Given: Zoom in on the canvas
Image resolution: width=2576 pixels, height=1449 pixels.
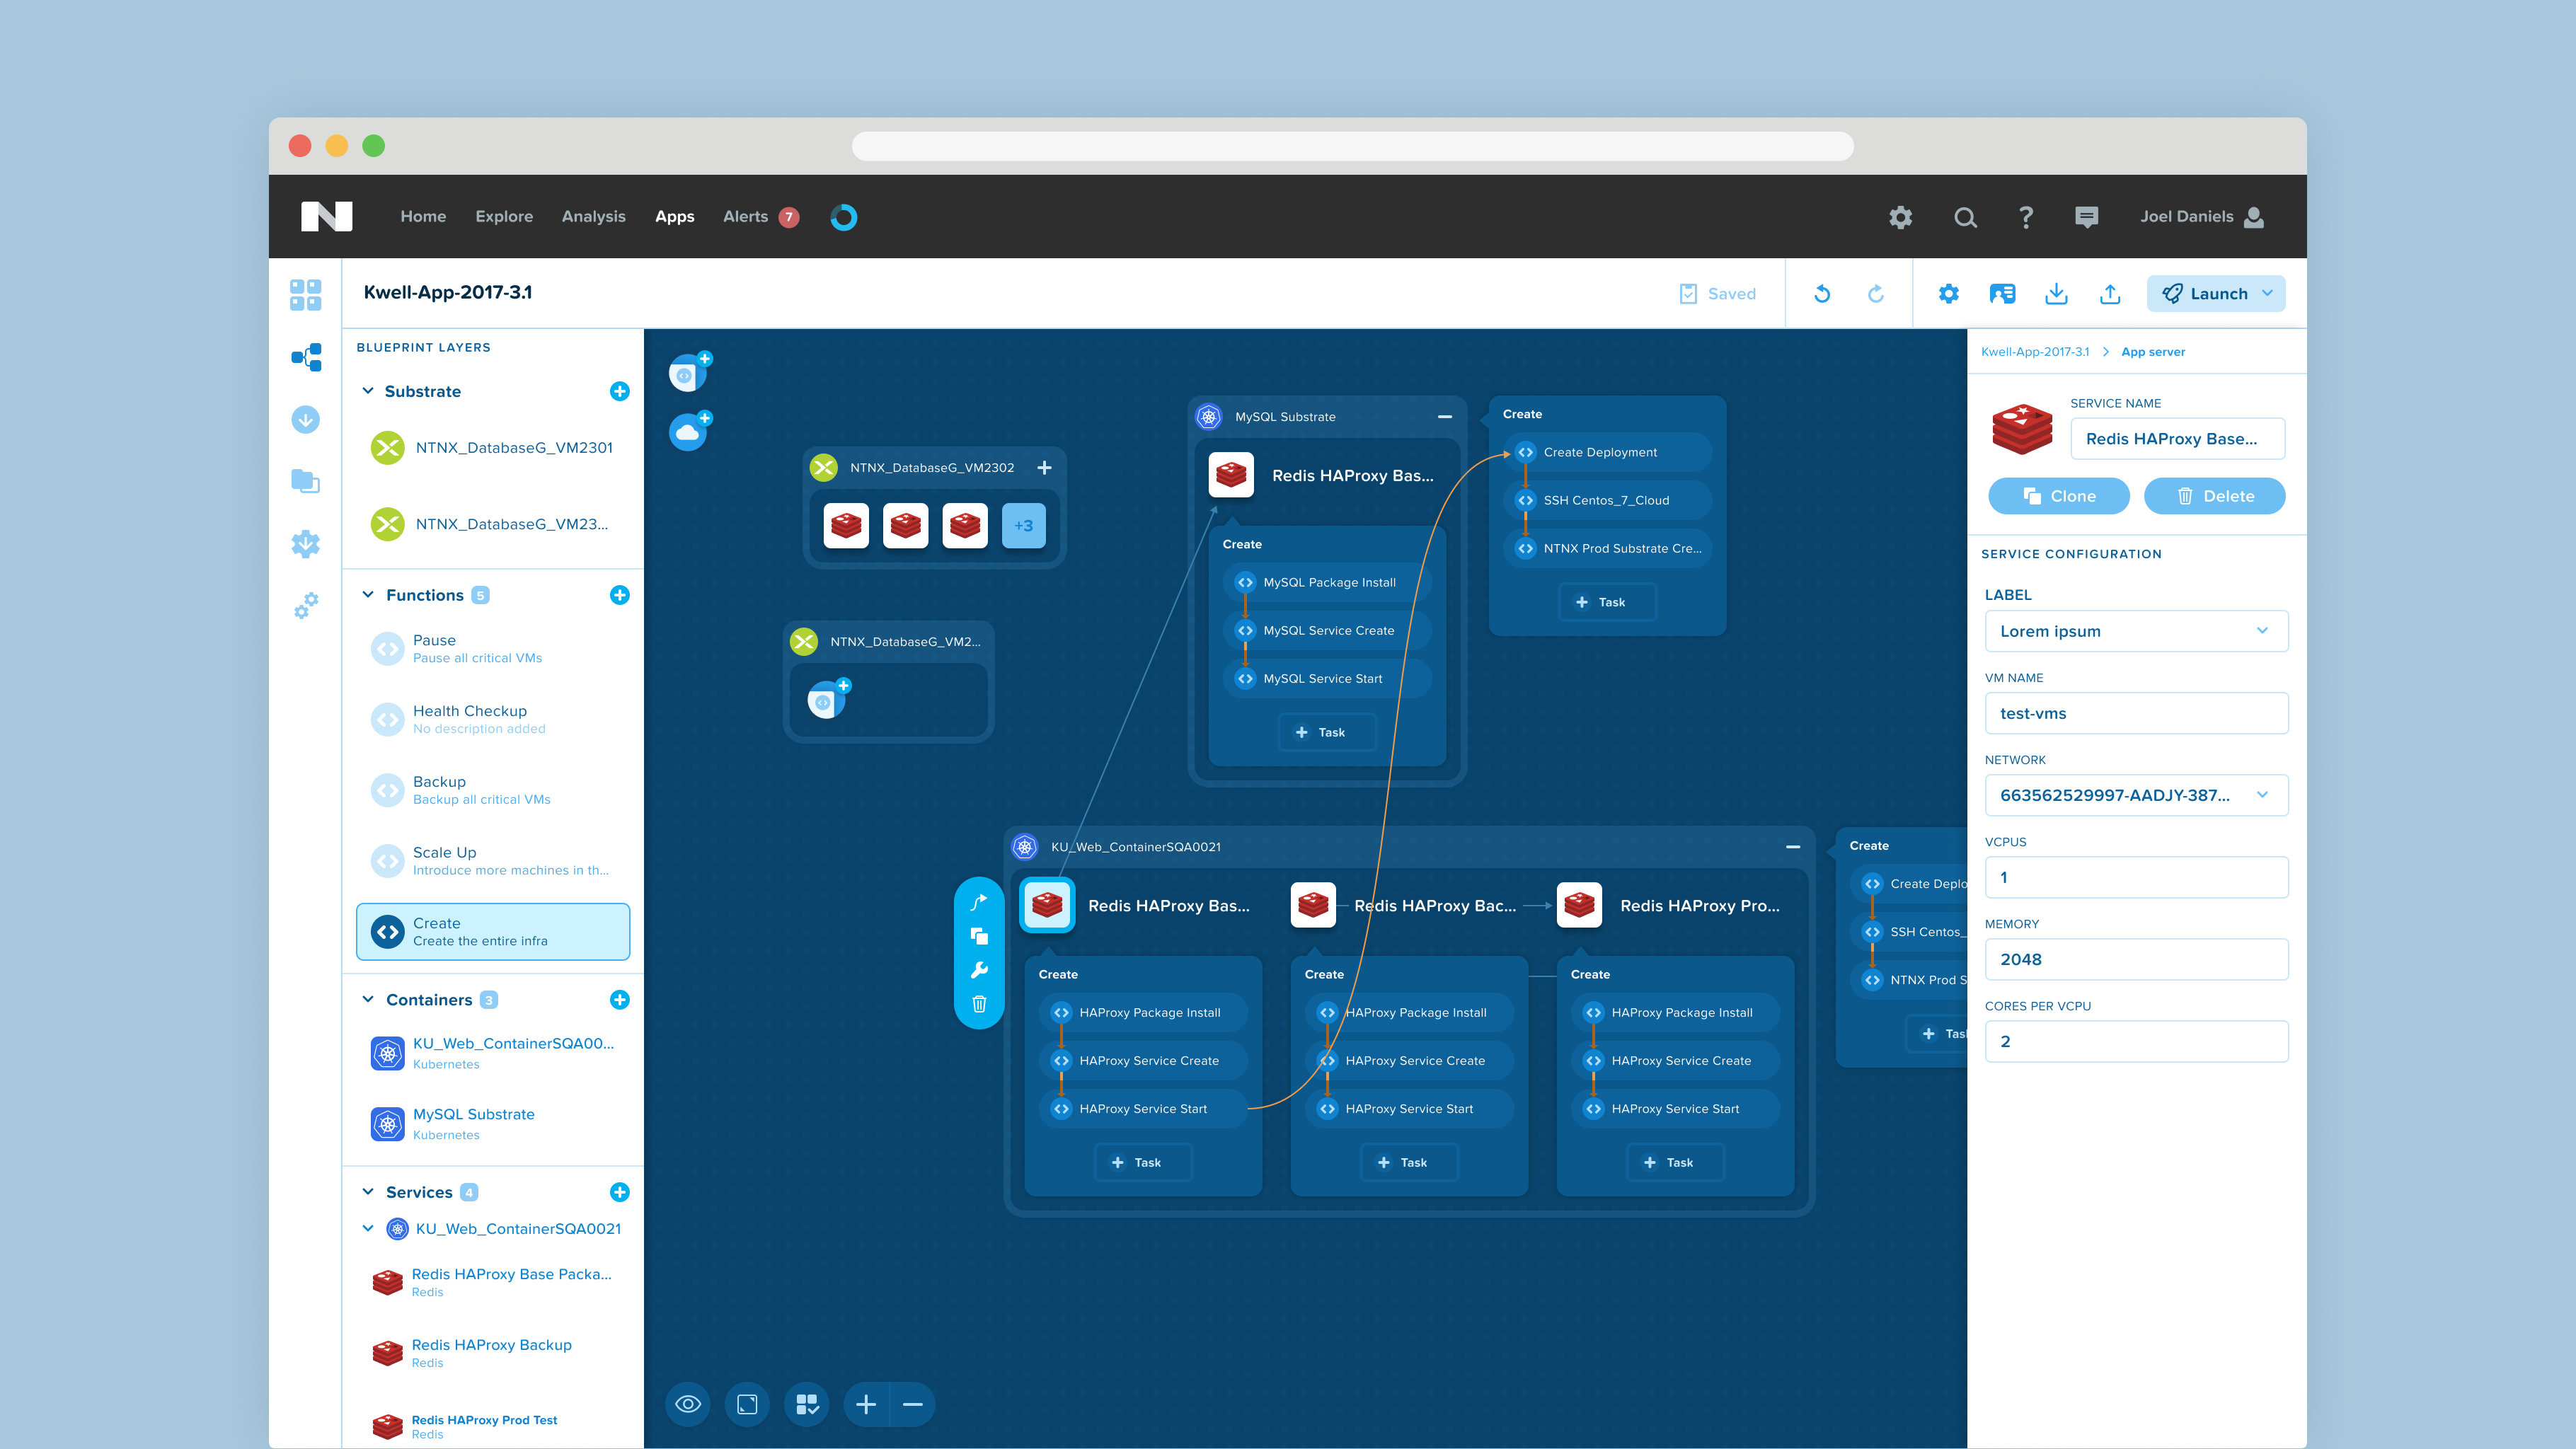Looking at the screenshot, I should (x=866, y=1405).
